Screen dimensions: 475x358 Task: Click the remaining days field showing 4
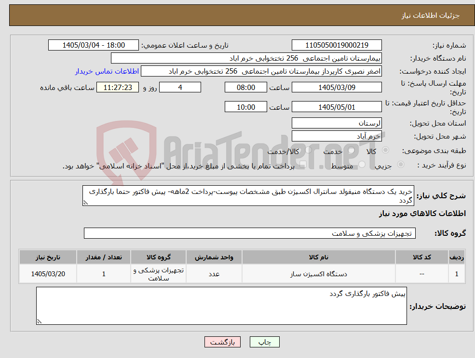tap(180, 88)
